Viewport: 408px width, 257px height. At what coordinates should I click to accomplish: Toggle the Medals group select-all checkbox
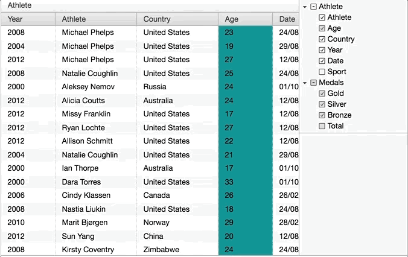click(314, 83)
